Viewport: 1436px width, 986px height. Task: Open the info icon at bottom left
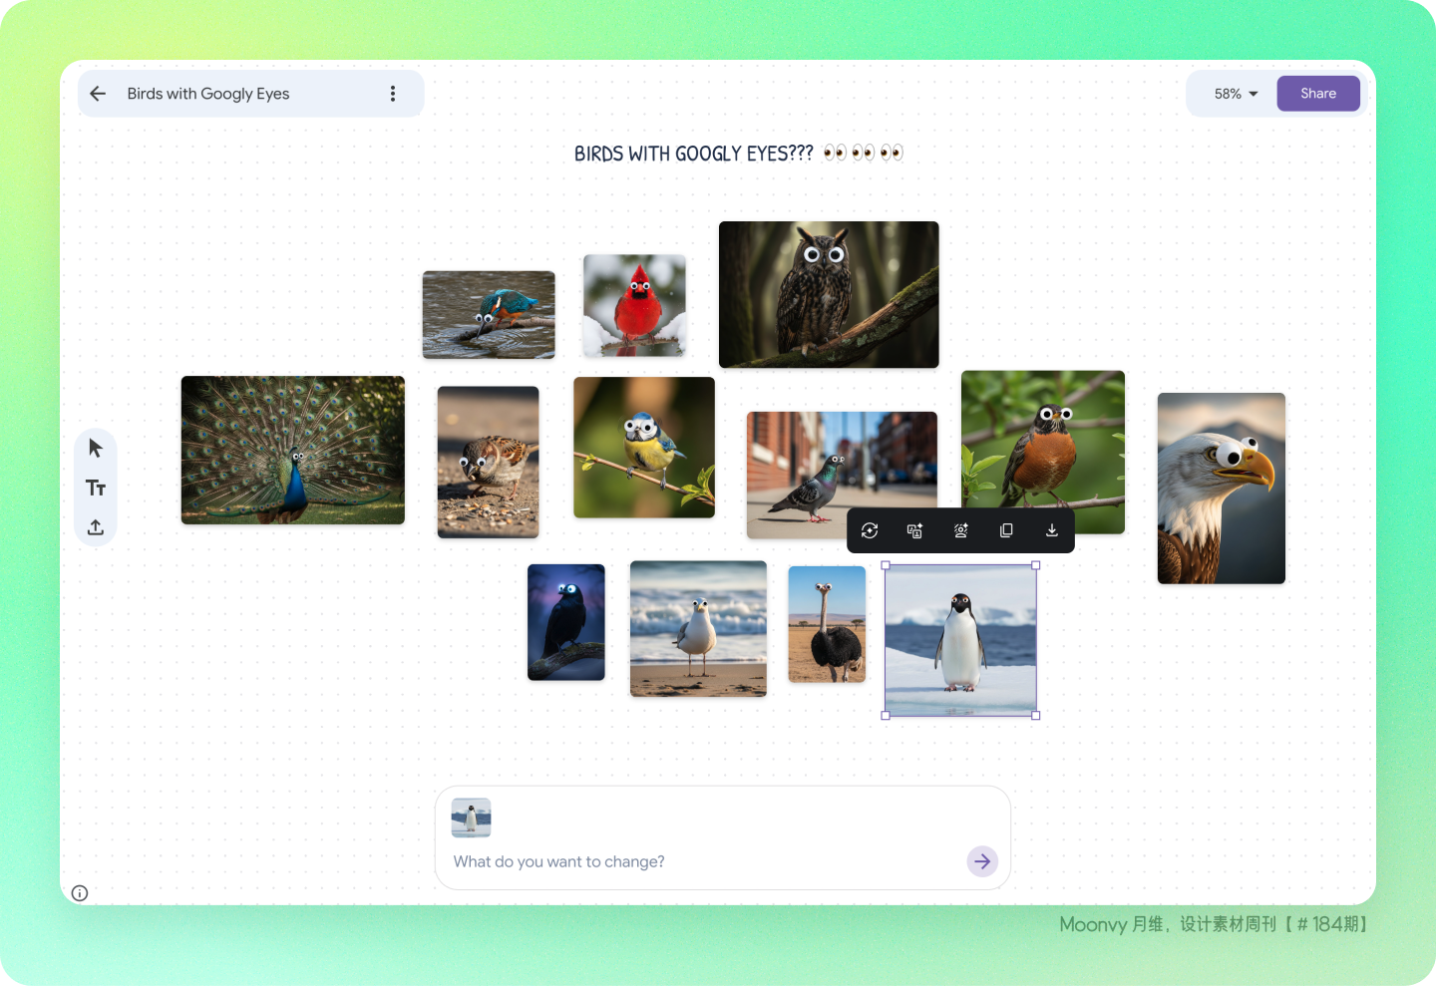(x=80, y=893)
